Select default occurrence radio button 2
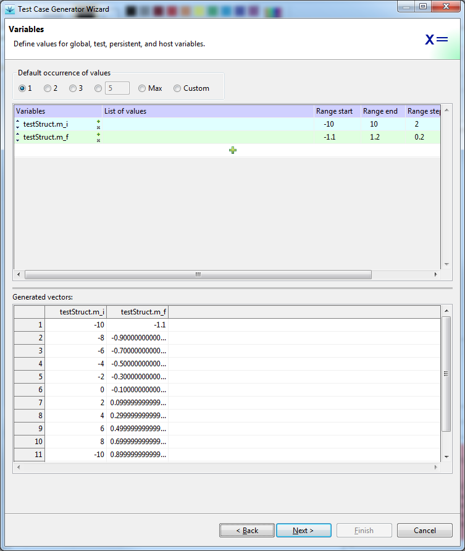 (48, 88)
